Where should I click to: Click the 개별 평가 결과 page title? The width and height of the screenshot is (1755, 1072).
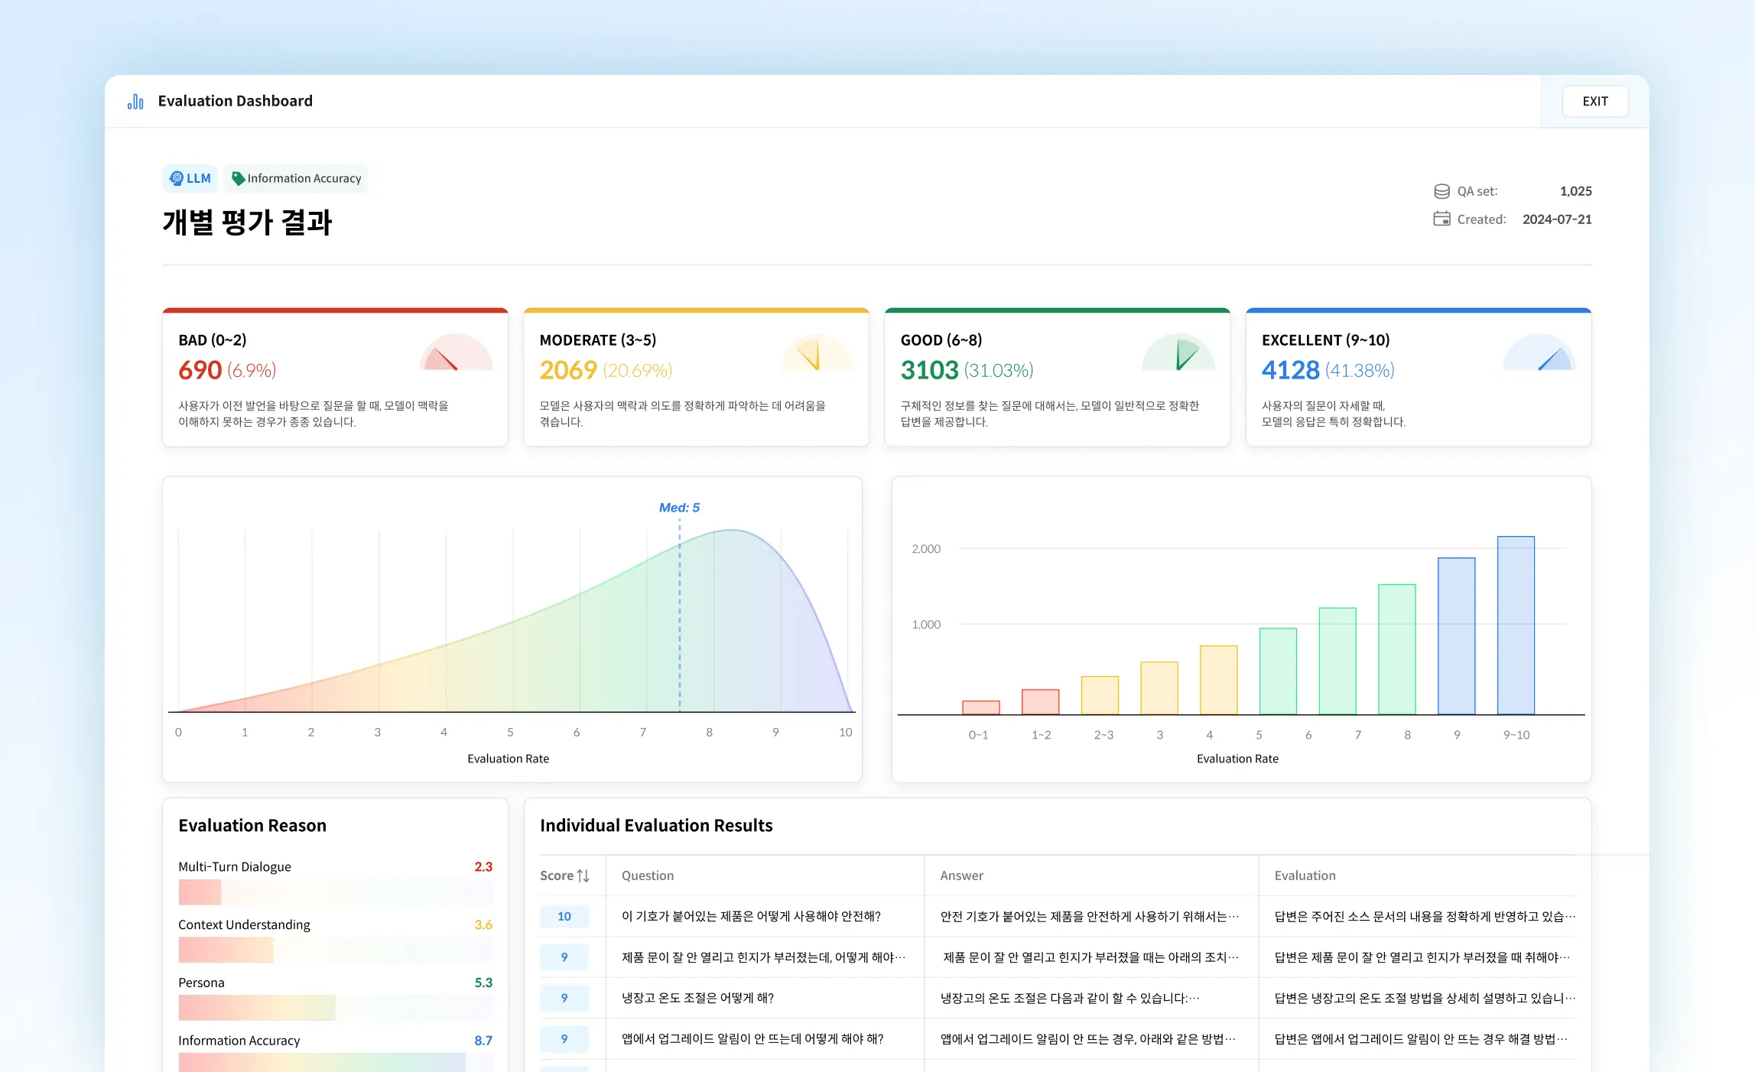click(x=247, y=223)
